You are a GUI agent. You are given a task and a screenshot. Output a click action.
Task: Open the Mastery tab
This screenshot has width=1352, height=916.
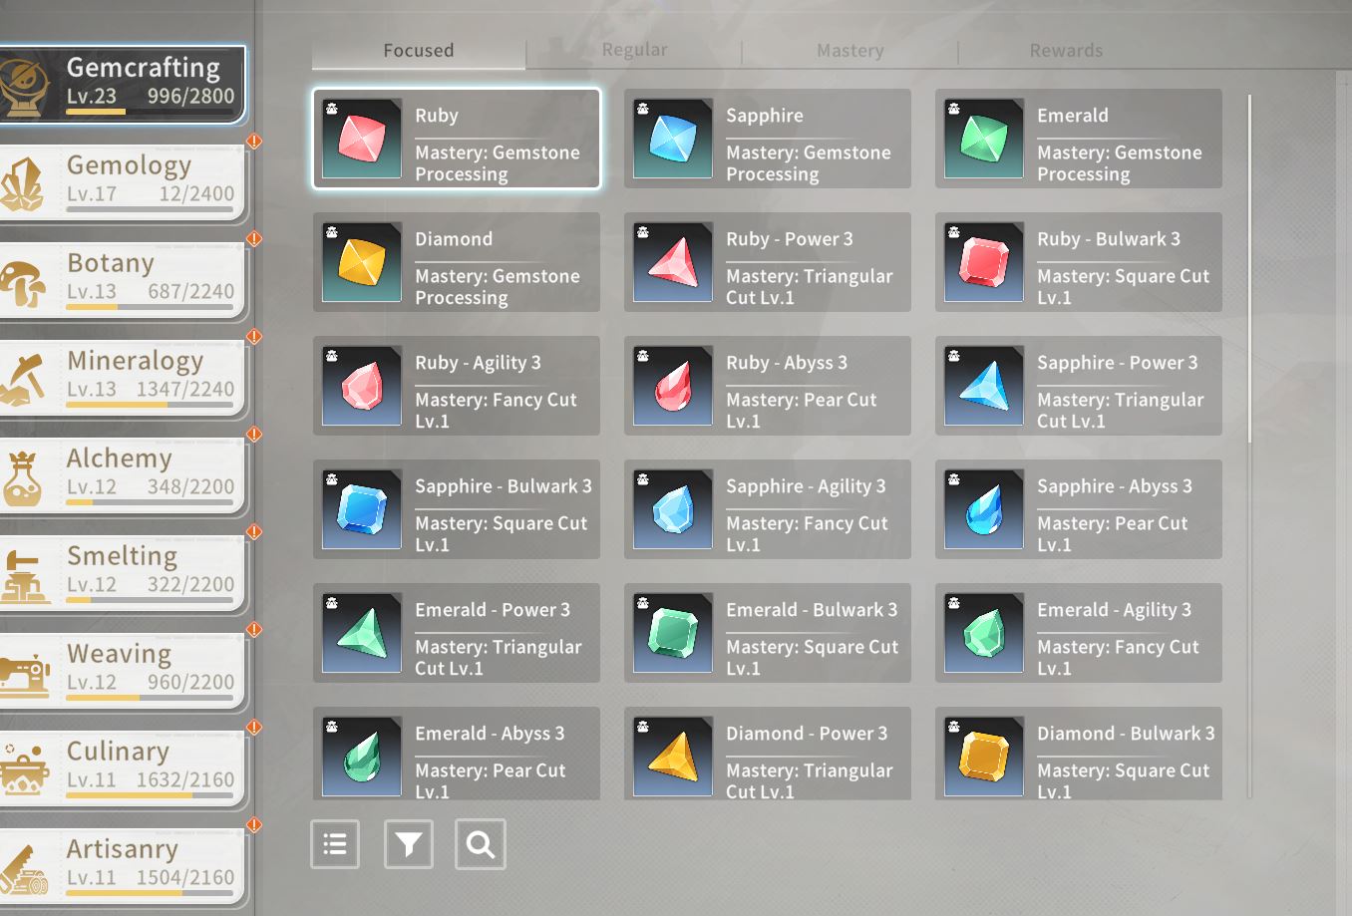click(850, 50)
